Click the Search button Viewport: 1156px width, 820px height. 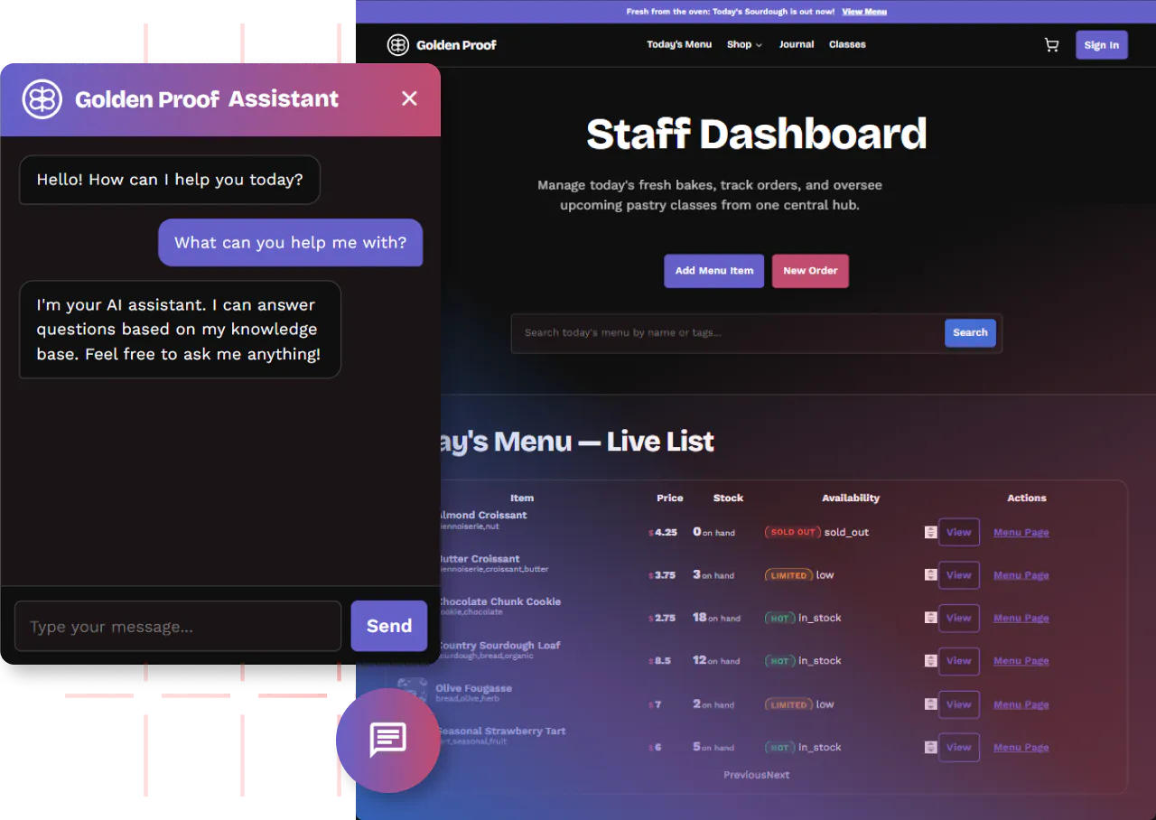pyautogui.click(x=970, y=332)
